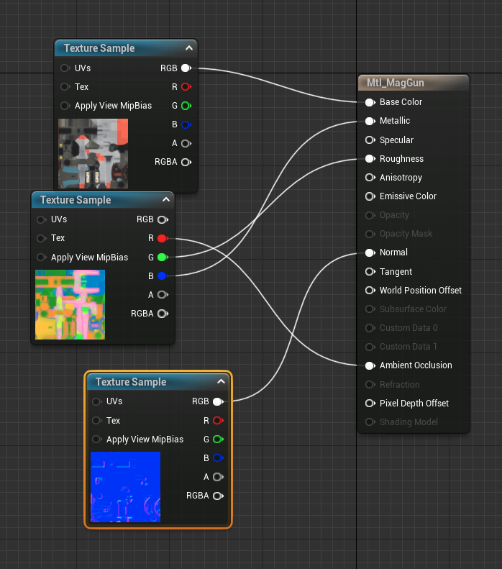Image resolution: width=502 pixels, height=569 pixels.
Task: Click Emissive Color input pin on Mtl_MagGun
Action: click(x=370, y=196)
